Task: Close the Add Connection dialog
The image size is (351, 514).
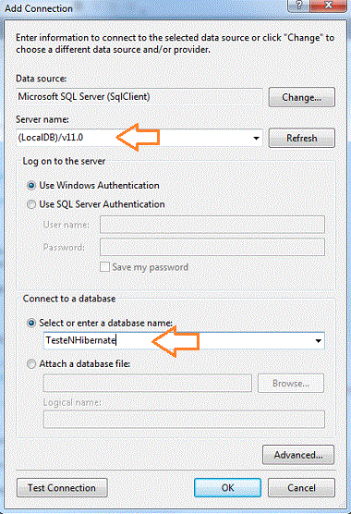Action: pyautogui.click(x=327, y=6)
